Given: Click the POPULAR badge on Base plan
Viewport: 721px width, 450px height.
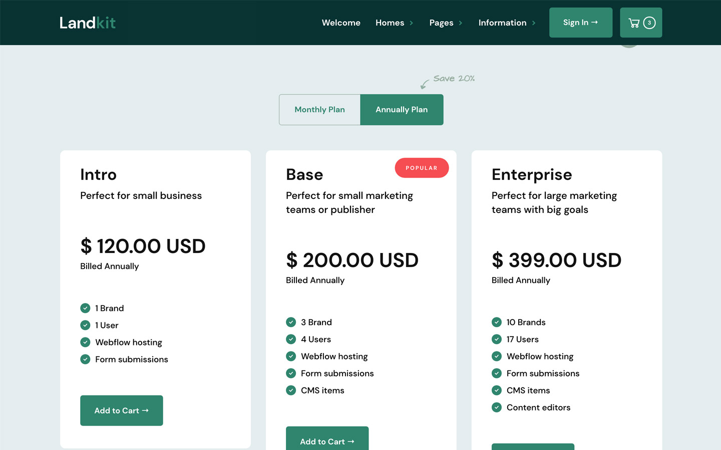Looking at the screenshot, I should 422,167.
